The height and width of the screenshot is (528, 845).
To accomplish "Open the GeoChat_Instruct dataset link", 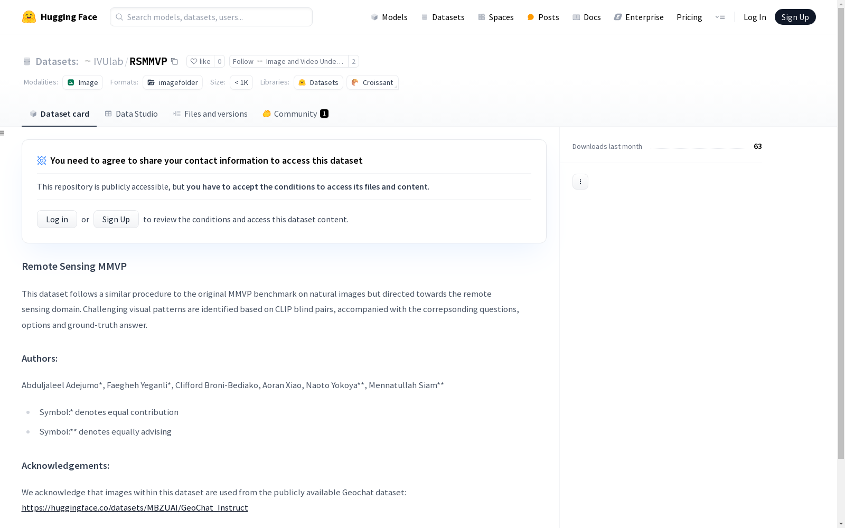I will (x=135, y=507).
